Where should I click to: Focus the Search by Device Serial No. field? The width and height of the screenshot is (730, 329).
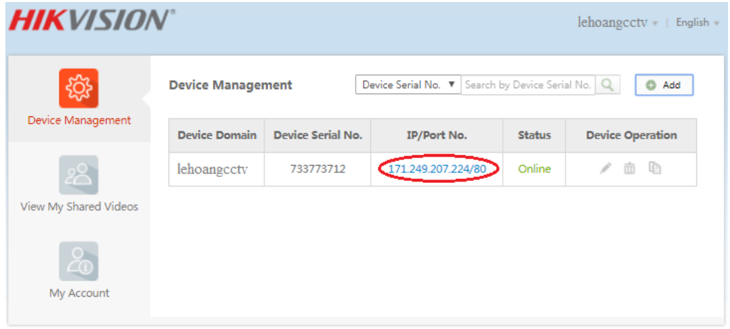tap(528, 85)
